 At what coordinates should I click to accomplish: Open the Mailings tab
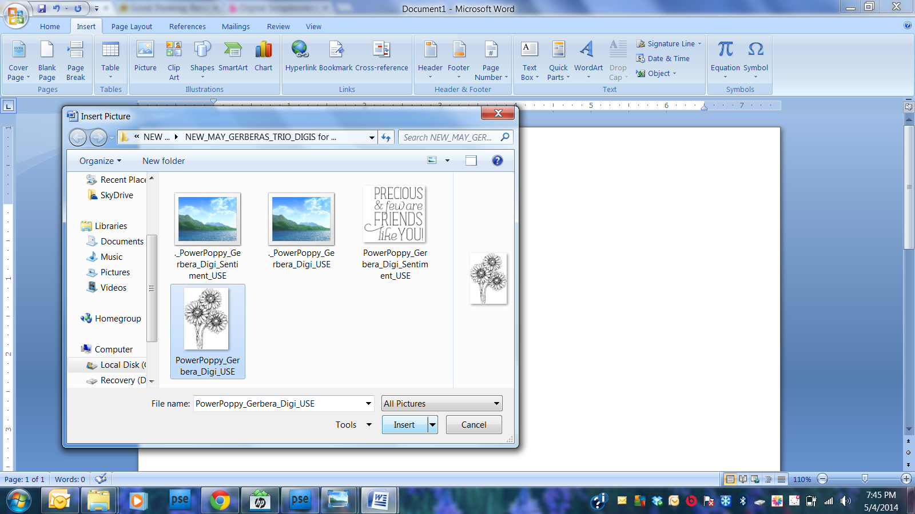236,26
